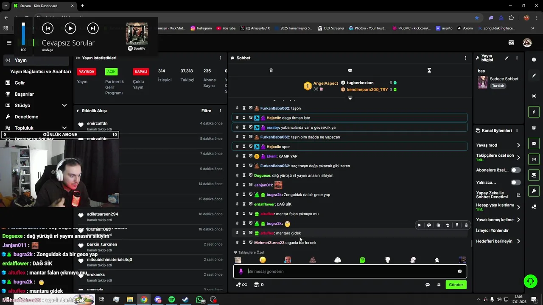Click the poop emote in quick emotes
The height and width of the screenshot is (305, 543).
coord(313,260)
